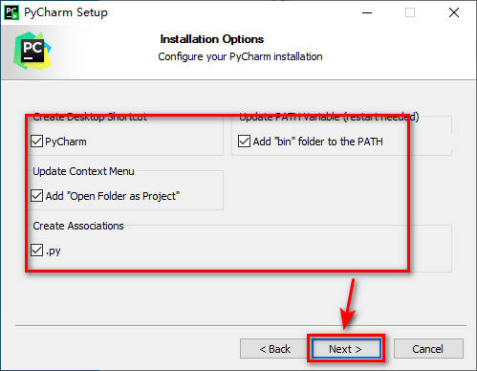Click the Update Context Menu group label

(83, 171)
